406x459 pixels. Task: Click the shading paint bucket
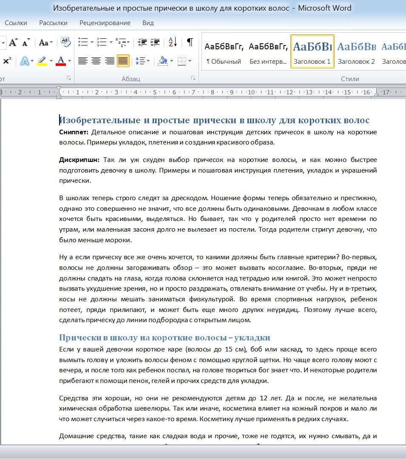coord(163,61)
